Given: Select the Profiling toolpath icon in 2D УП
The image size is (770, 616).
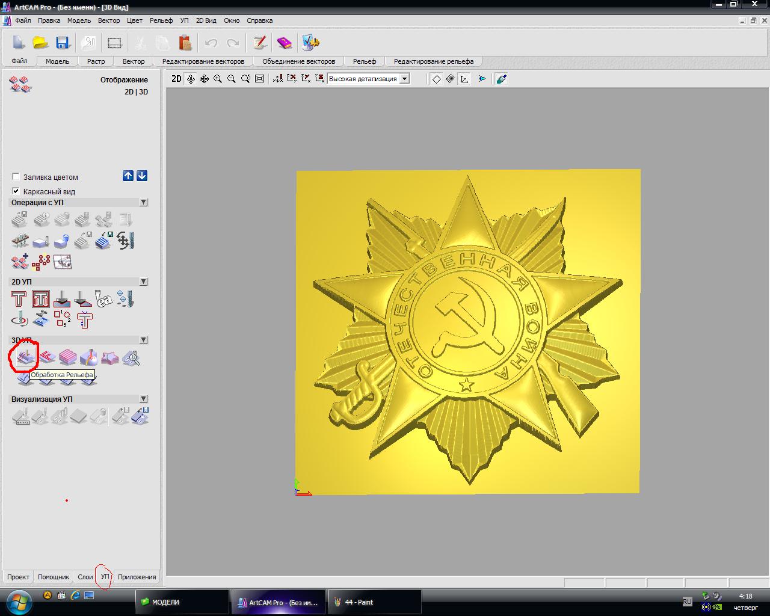Looking at the screenshot, I should click(x=19, y=299).
